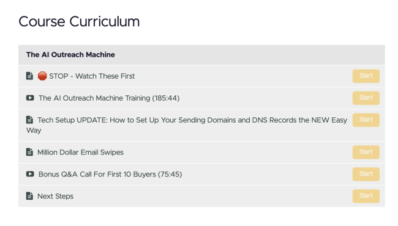Open The AI Outreach Machine Training title
This screenshot has height=226, width=398.
(x=109, y=98)
